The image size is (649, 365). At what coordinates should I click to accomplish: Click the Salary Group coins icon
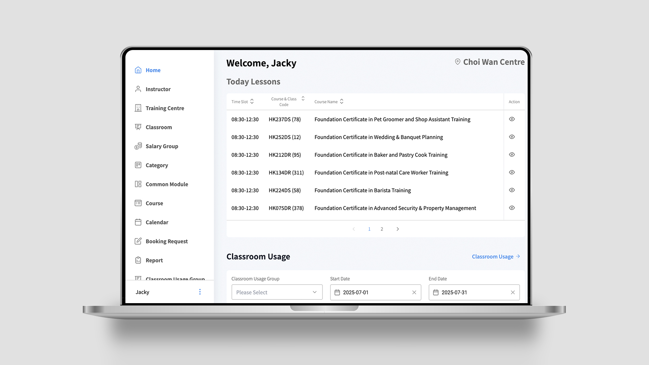click(x=138, y=146)
